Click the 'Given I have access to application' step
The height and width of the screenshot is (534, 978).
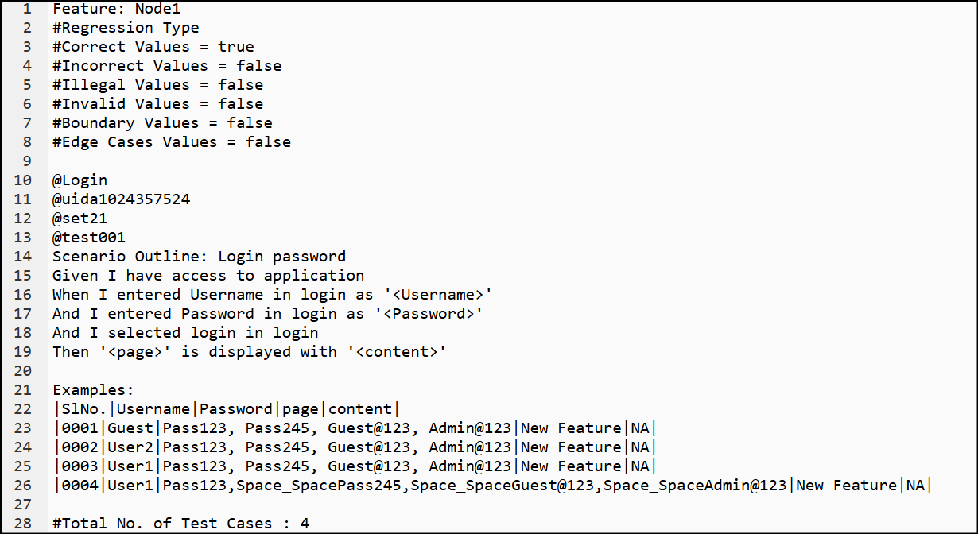(x=208, y=276)
